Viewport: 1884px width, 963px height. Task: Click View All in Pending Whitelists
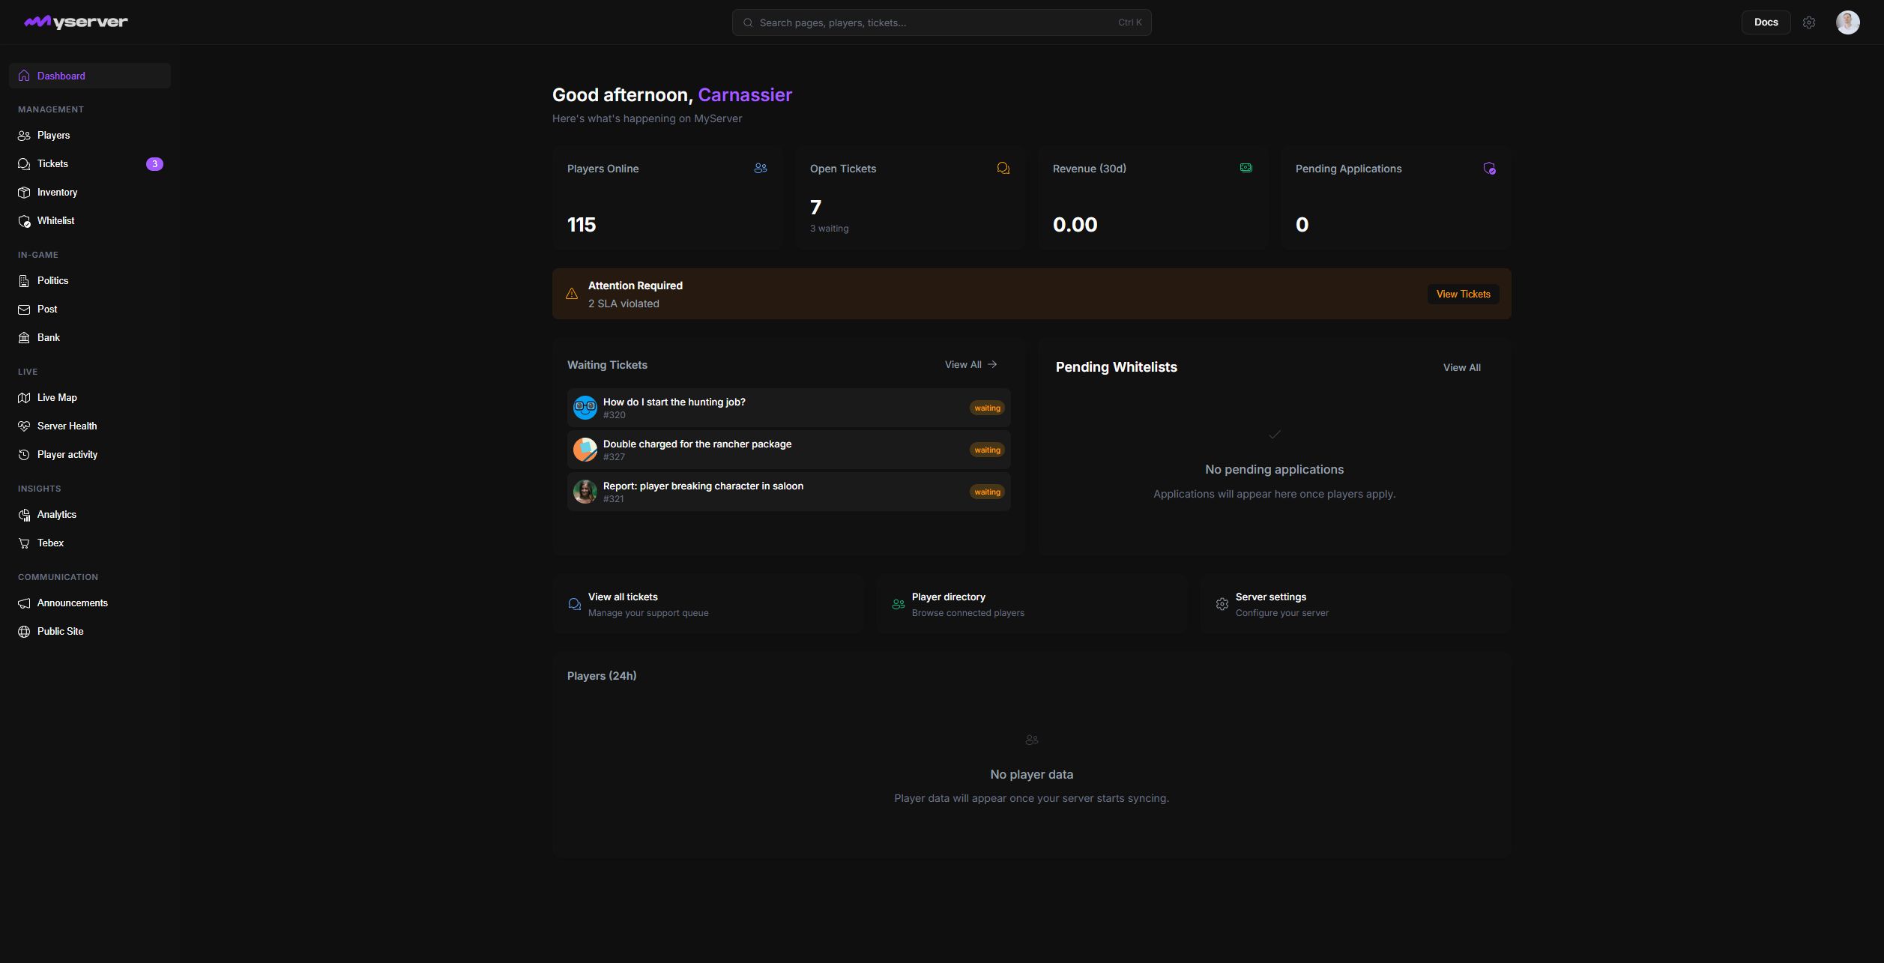click(x=1461, y=368)
